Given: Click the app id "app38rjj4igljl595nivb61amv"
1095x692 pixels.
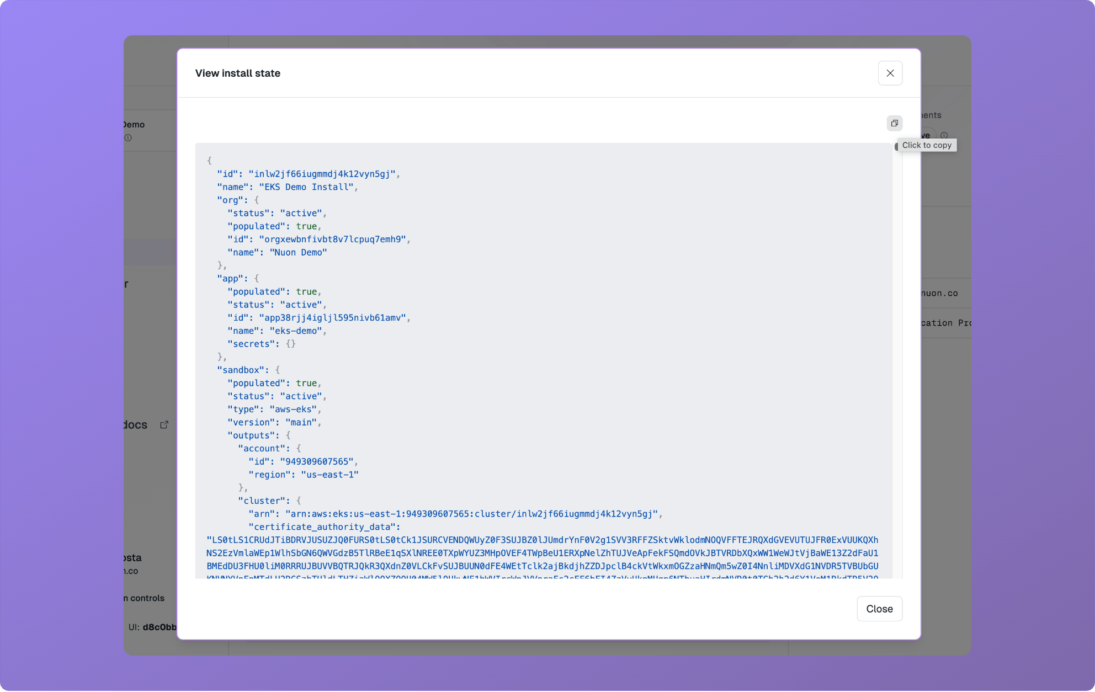Looking at the screenshot, I should [x=332, y=318].
